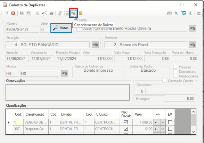Screen dimensions: 204x143
Task: Click the classifications grid scroll down arrow
Action: pyautogui.click(x=194, y=132)
